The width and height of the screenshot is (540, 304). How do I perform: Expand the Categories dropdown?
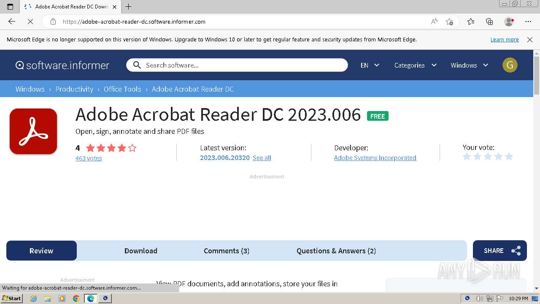point(415,65)
